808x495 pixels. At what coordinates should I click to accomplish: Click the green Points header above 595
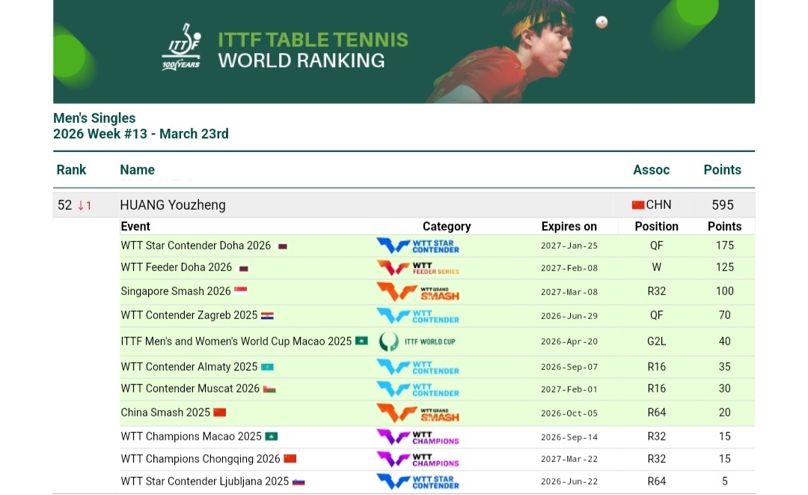click(x=723, y=170)
